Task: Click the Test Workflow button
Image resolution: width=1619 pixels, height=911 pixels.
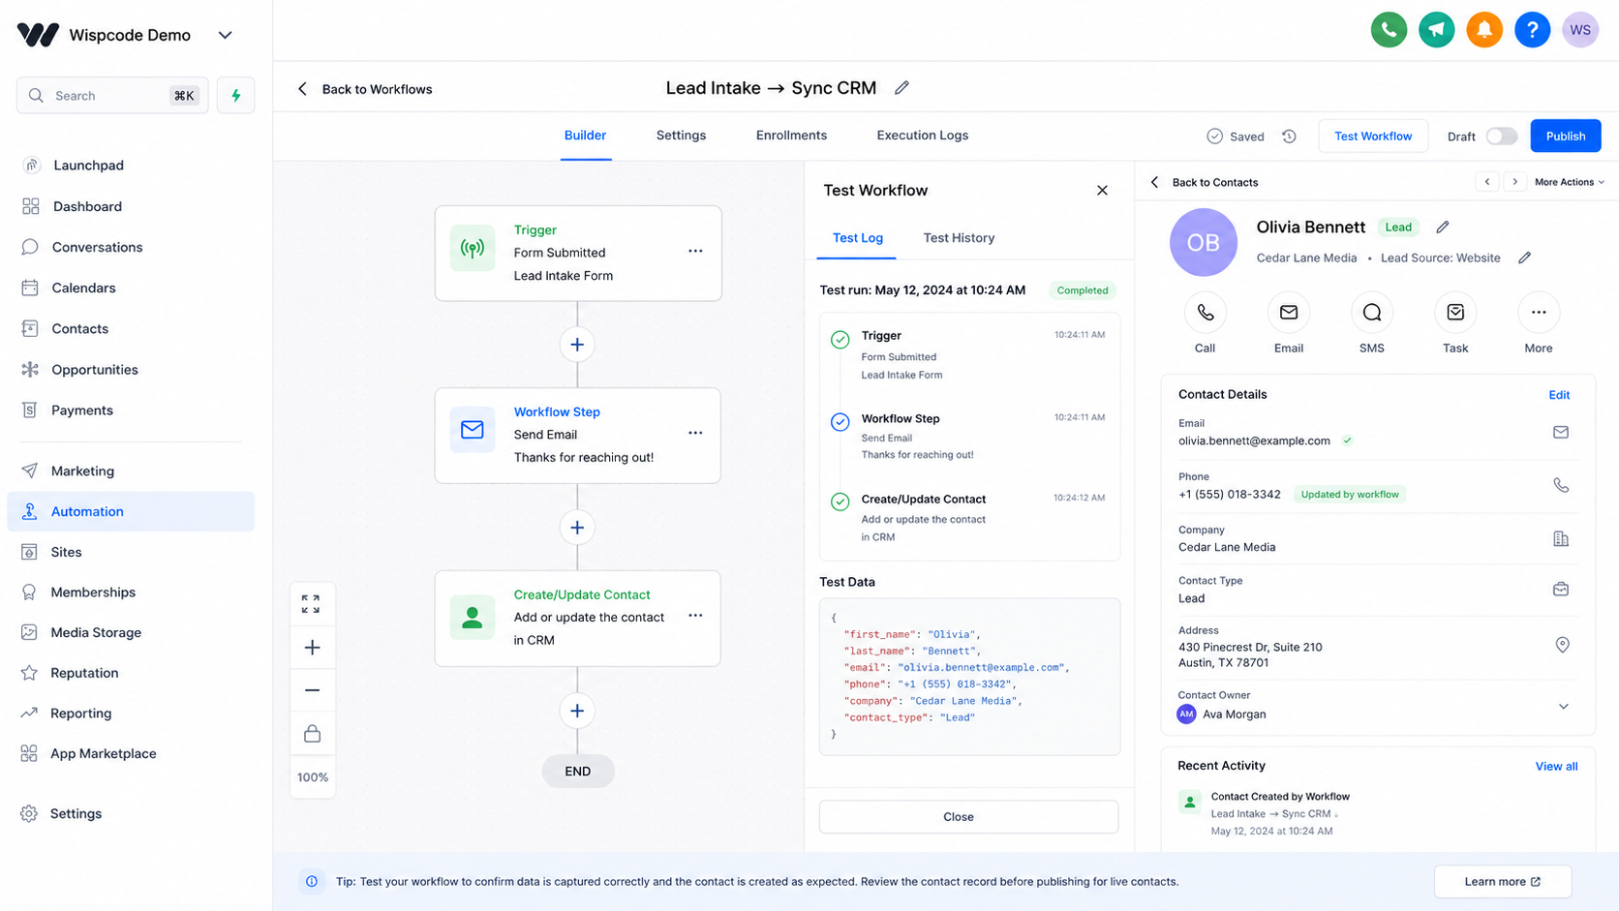Action: pyautogui.click(x=1373, y=137)
